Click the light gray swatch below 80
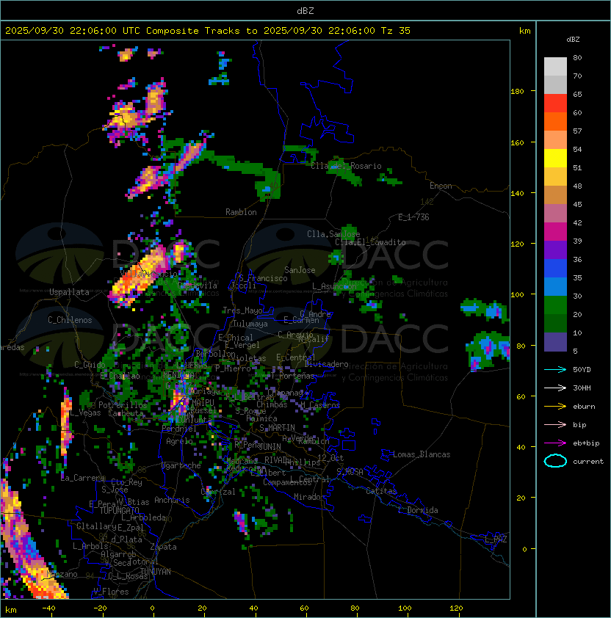The height and width of the screenshot is (618, 611). pyautogui.click(x=555, y=66)
